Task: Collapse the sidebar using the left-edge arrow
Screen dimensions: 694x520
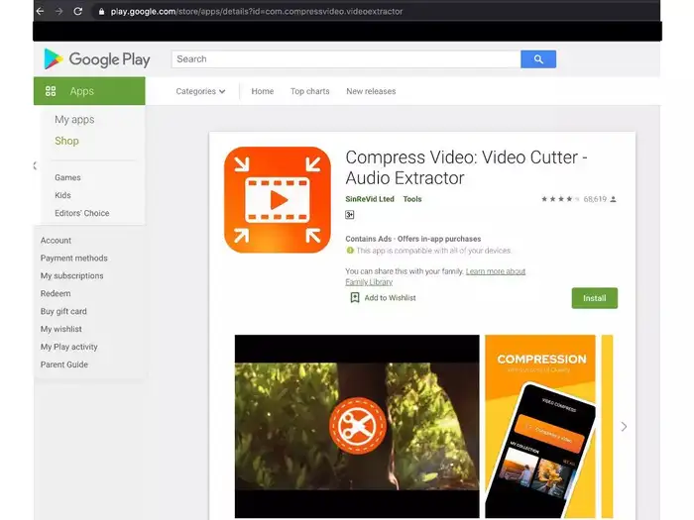Action: pyautogui.click(x=36, y=165)
